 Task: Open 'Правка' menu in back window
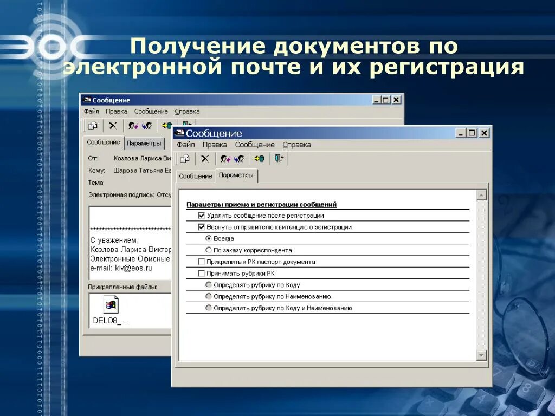[x=117, y=112]
